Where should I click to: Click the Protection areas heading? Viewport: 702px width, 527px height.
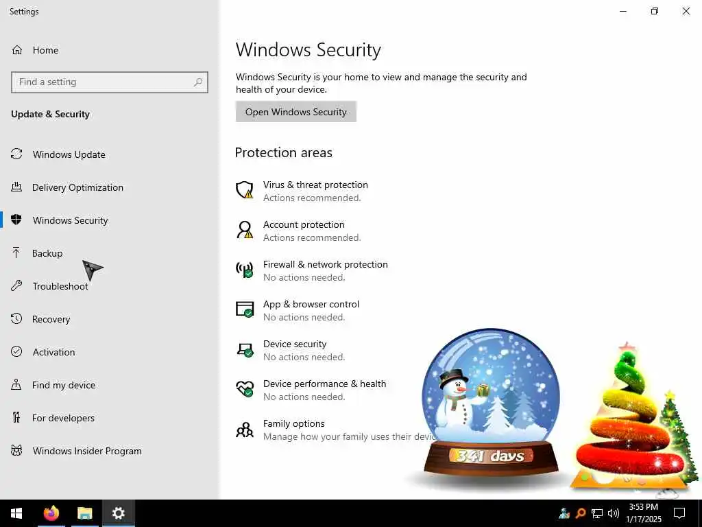pos(283,152)
